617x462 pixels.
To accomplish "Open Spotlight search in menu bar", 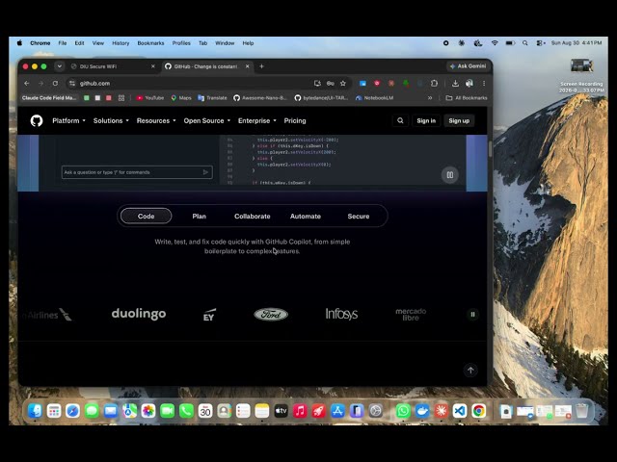I will click(x=524, y=43).
